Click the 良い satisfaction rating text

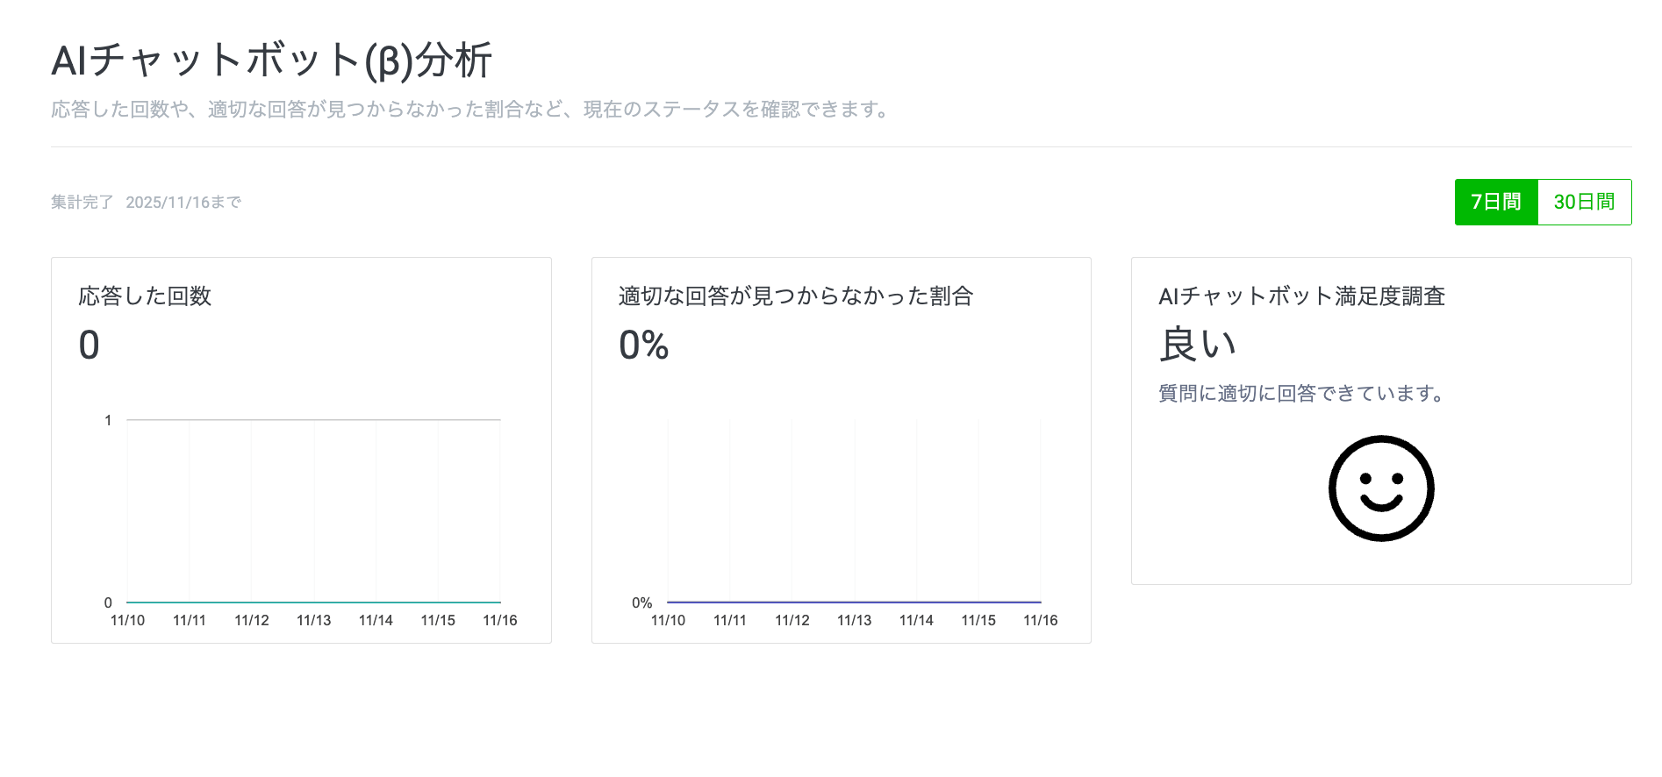(x=1197, y=344)
